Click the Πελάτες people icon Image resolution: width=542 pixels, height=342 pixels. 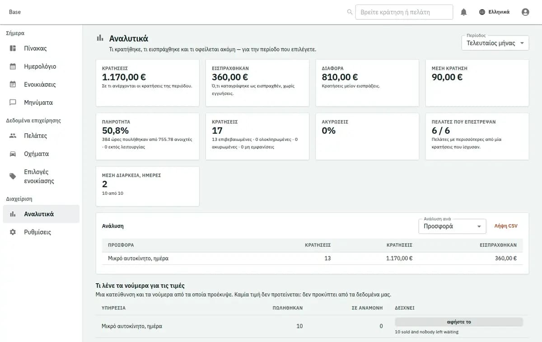click(x=13, y=136)
